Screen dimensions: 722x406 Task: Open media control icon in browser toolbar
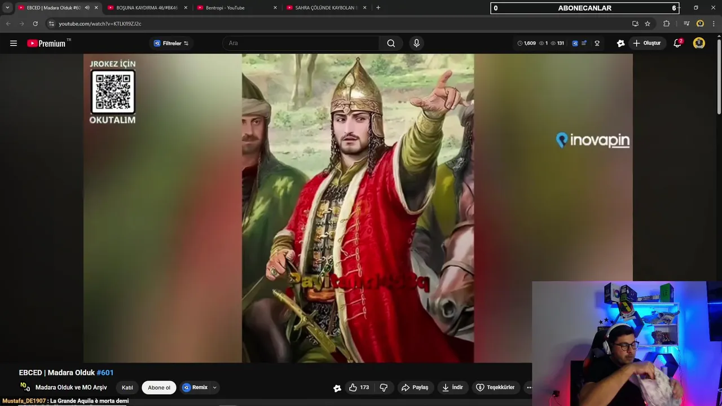[x=686, y=24]
